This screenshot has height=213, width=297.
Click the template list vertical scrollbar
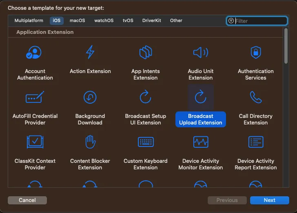[286, 46]
